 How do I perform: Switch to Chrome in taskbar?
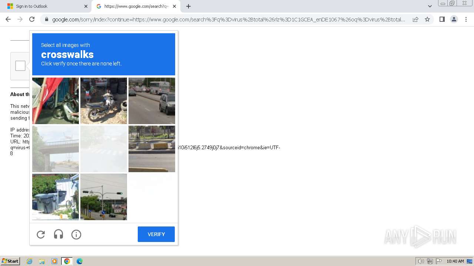(x=67, y=261)
